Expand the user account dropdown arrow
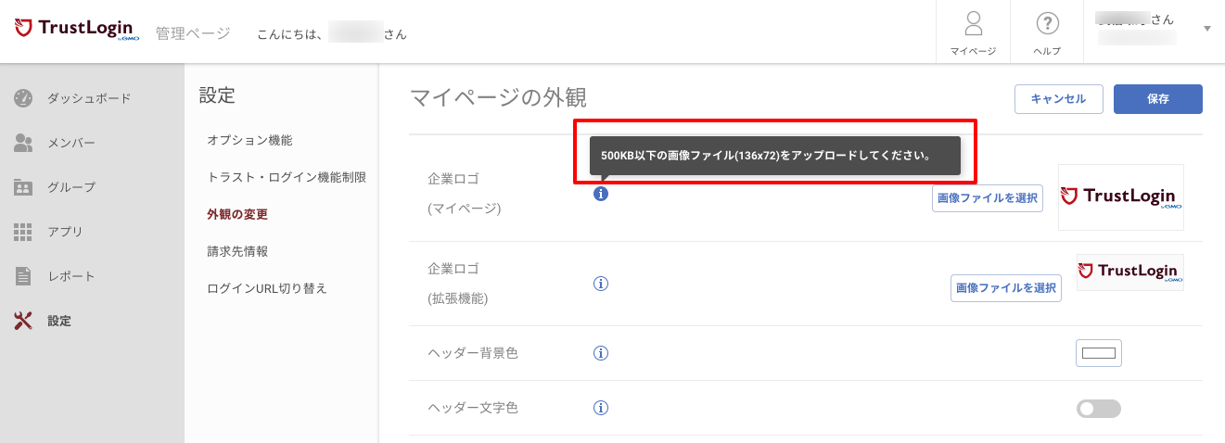This screenshot has width=1225, height=443. coord(1207,29)
